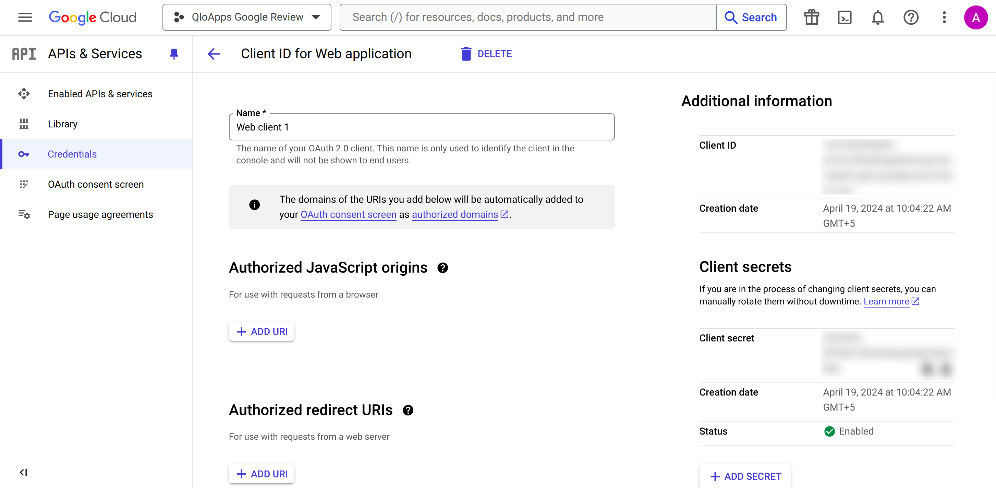Click ADD SECRET button
This screenshot has width=996, height=488.
pos(745,477)
